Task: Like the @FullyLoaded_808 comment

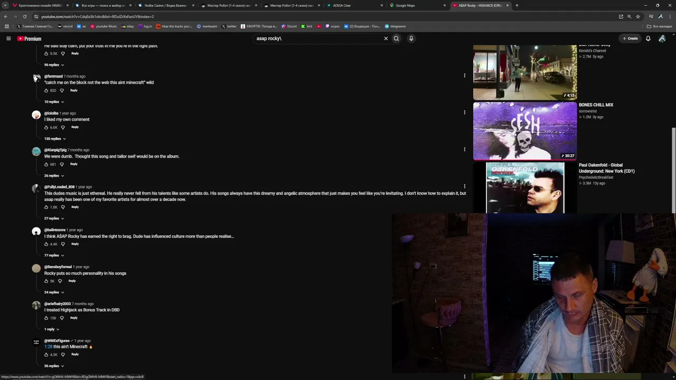Action: 46,207
